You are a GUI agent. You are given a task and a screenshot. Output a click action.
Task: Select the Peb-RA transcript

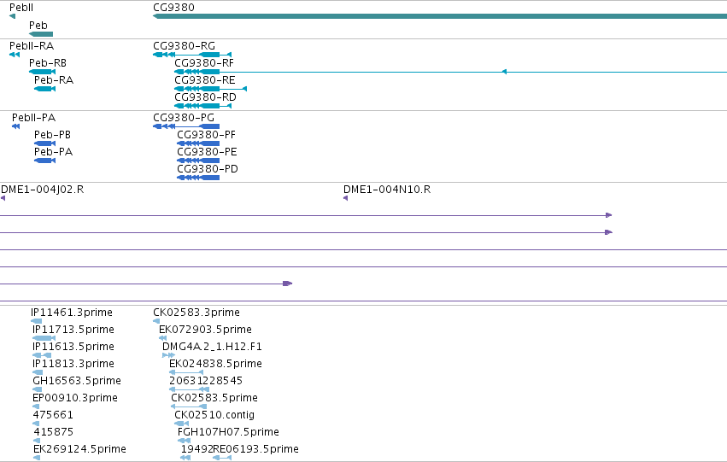[x=54, y=80]
